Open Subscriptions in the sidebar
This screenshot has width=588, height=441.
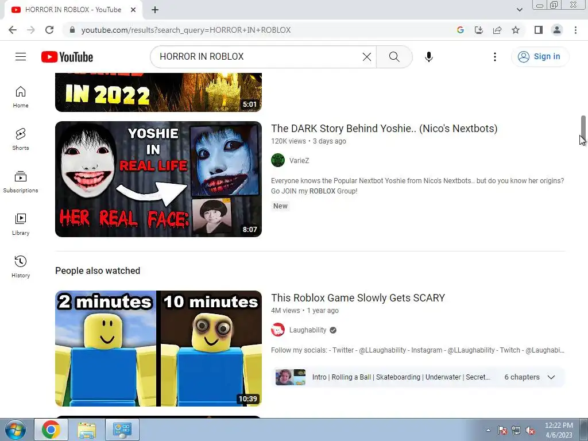21,182
